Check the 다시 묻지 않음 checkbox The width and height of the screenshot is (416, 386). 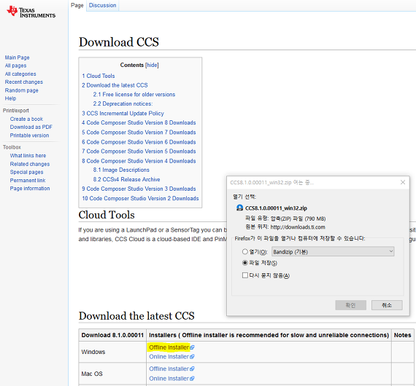245,275
